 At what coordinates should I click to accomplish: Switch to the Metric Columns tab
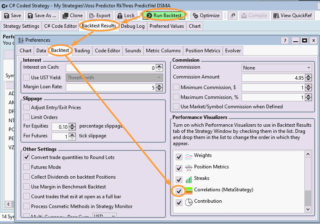[x=163, y=51]
